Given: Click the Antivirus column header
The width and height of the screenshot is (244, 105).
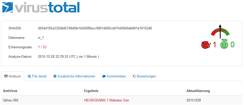Looking at the screenshot, I should 10,91.
